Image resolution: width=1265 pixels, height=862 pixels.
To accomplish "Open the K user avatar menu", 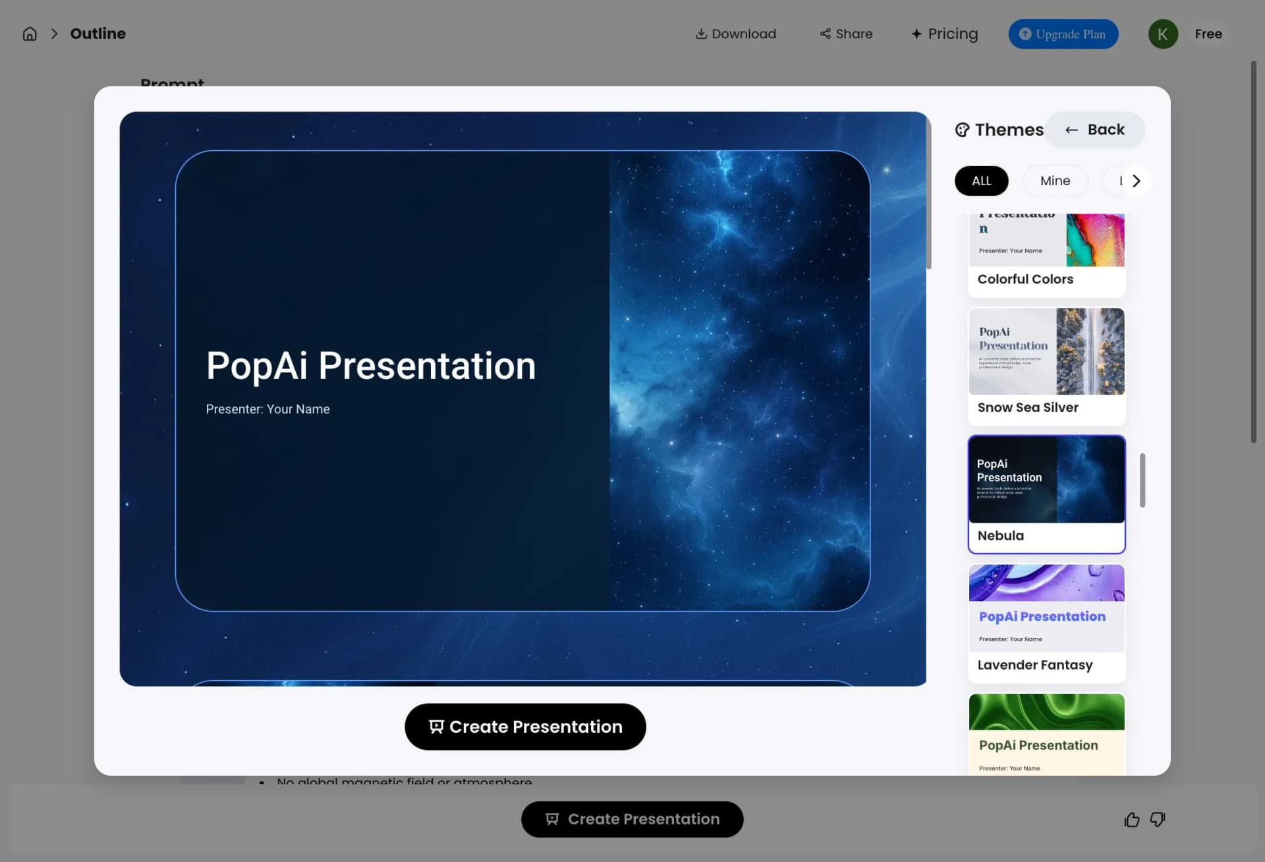I will [1163, 34].
